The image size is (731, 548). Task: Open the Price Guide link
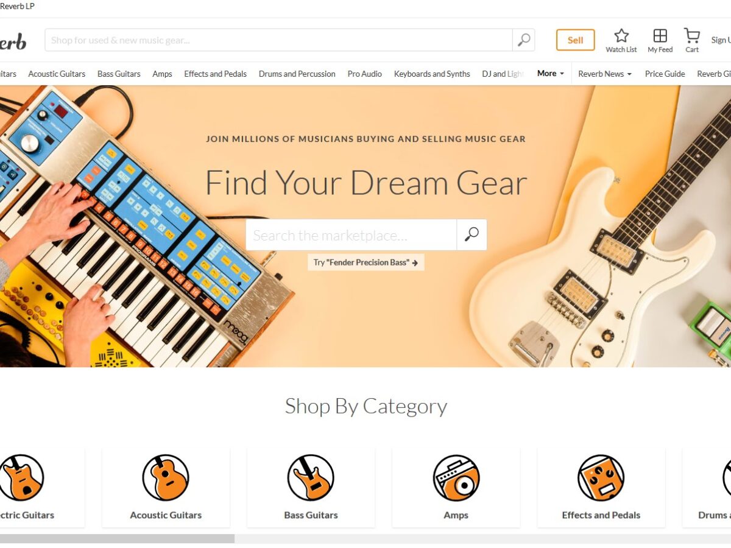coord(665,74)
